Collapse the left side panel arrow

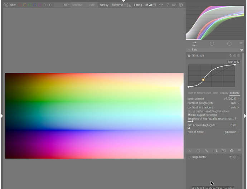click(x=1, y=116)
